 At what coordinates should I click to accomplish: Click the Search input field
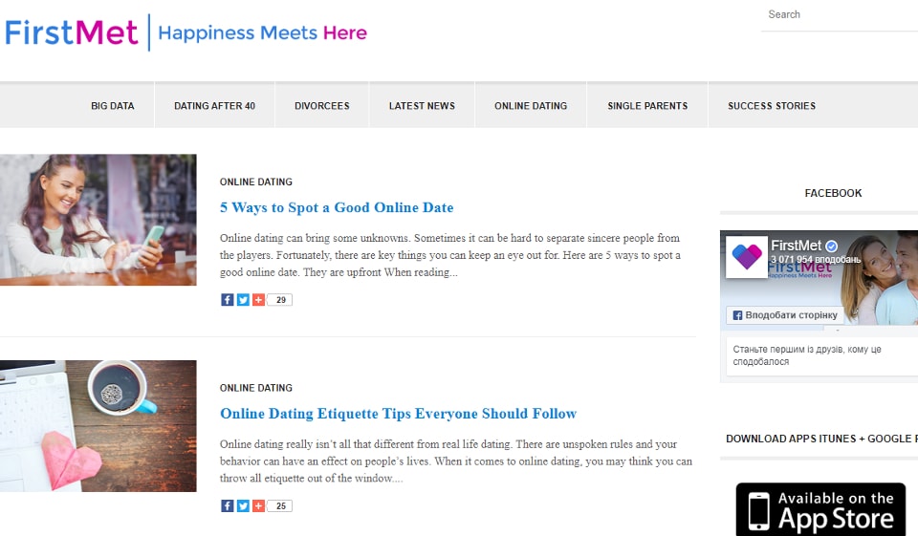(837, 15)
